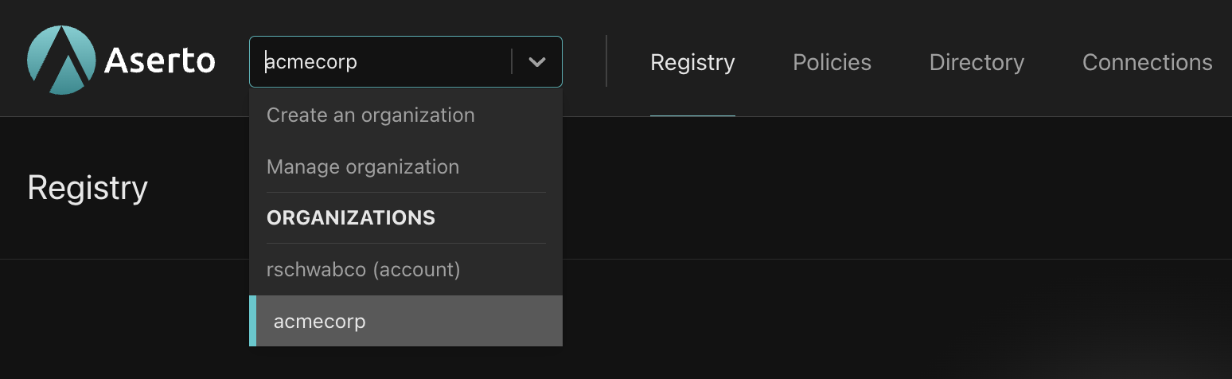Image resolution: width=1232 pixels, height=379 pixels.
Task: Open the Connections tab
Action: coord(1147,62)
